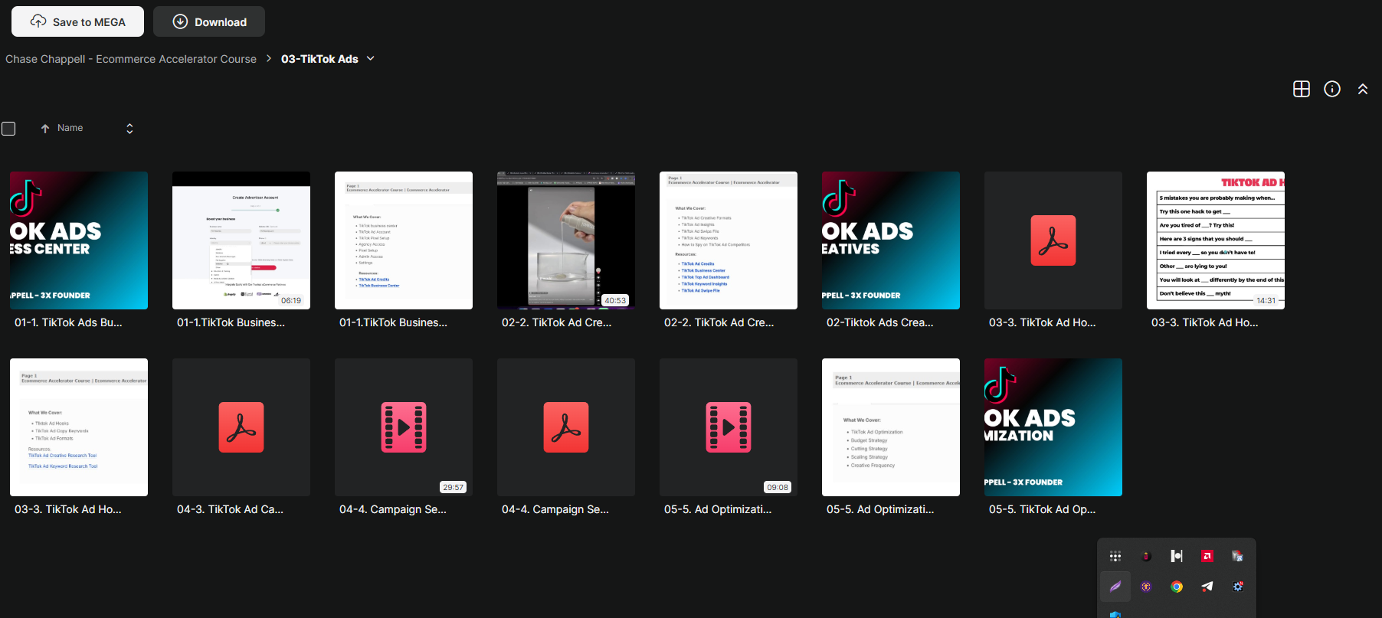
Task: Open 01-1.TikTok Busines... document preview without duration
Action: [x=404, y=240]
